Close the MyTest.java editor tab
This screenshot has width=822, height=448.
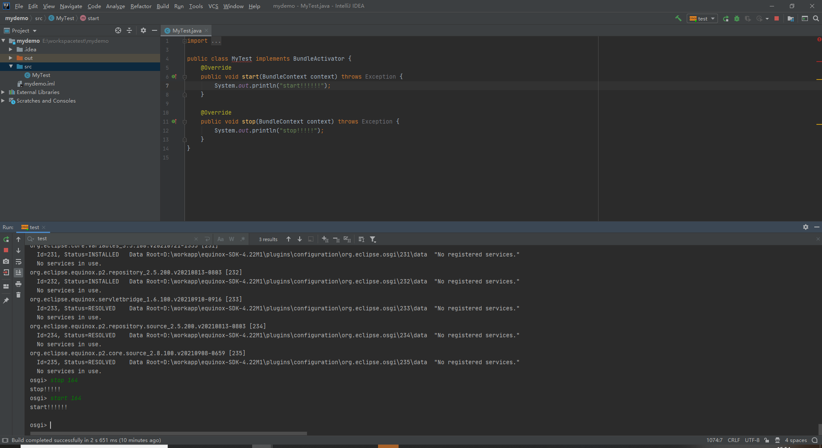[206, 30]
